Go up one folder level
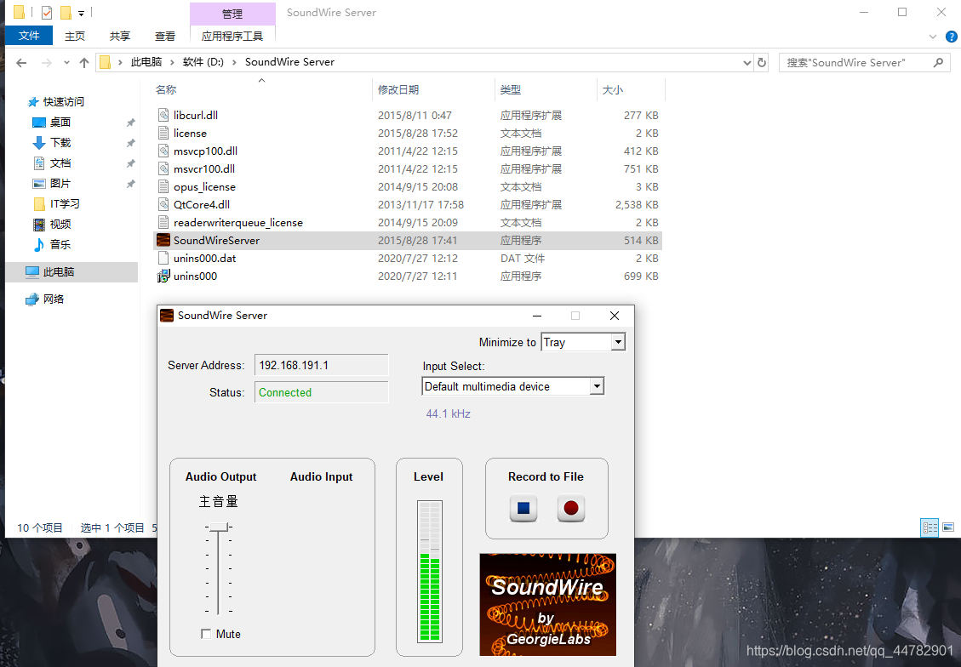The image size is (961, 667). point(84,62)
